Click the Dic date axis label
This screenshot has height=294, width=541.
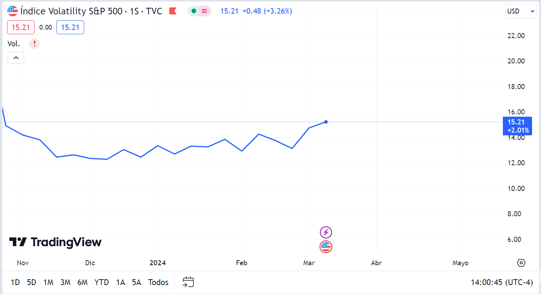90,263
